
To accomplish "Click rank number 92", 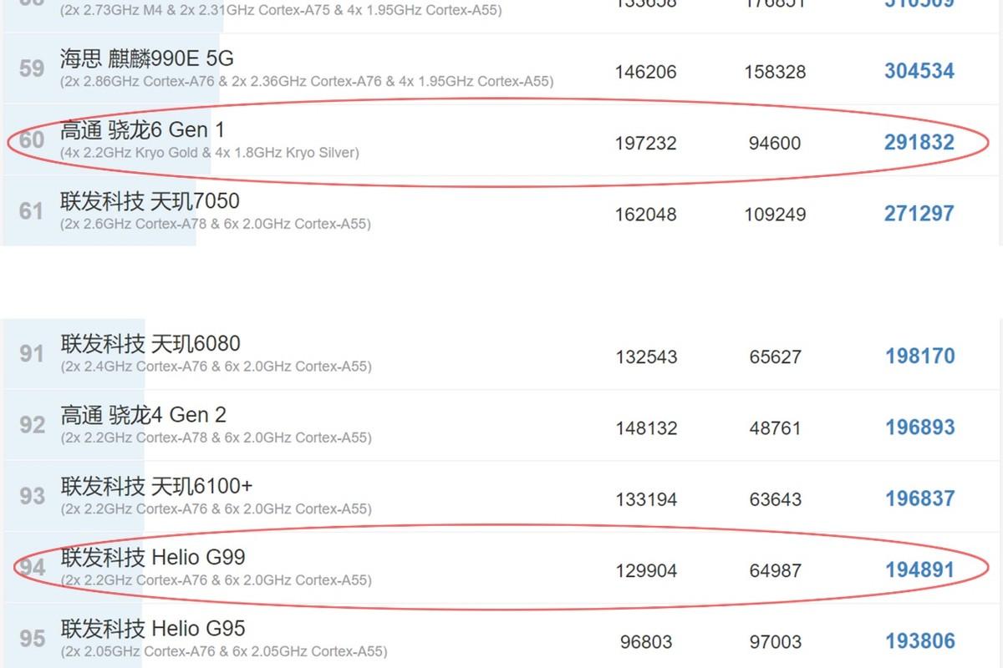I will pos(32,425).
